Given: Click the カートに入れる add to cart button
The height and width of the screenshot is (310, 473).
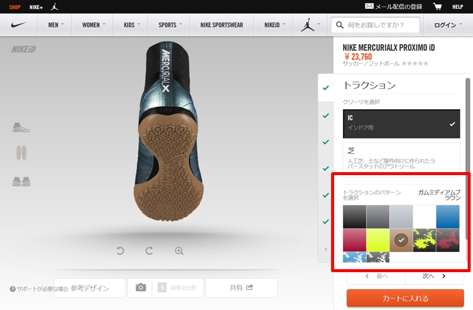Looking at the screenshot, I should 404,298.
